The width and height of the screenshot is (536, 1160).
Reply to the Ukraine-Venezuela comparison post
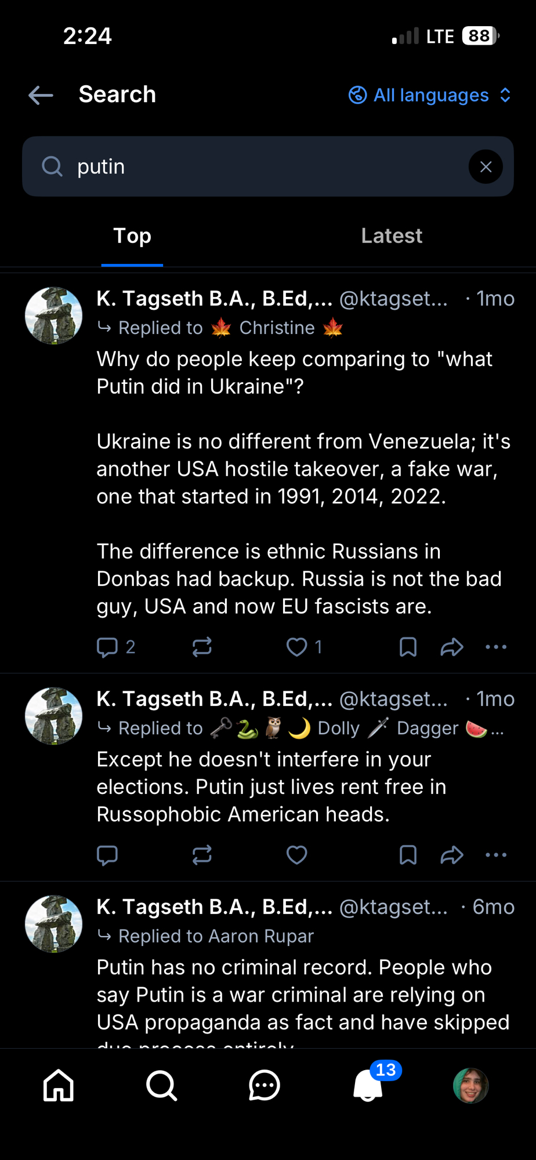pyautogui.click(x=107, y=647)
